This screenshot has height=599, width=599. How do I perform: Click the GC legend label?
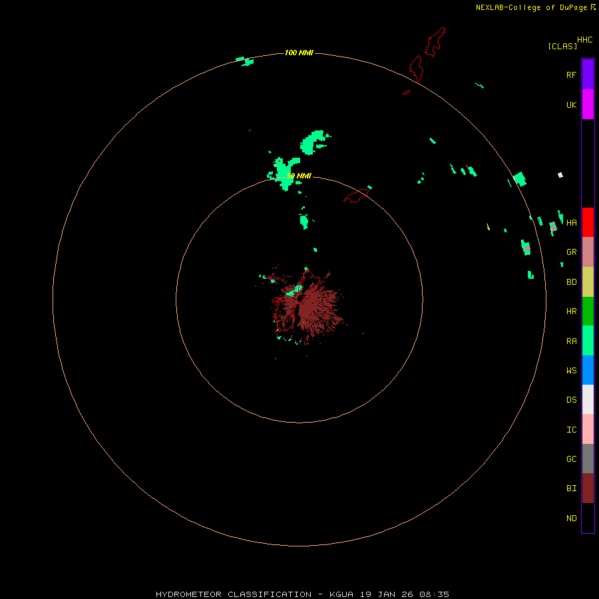tap(572, 459)
